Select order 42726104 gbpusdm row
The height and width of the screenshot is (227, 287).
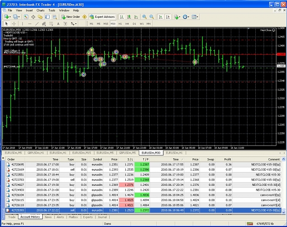[143, 195]
